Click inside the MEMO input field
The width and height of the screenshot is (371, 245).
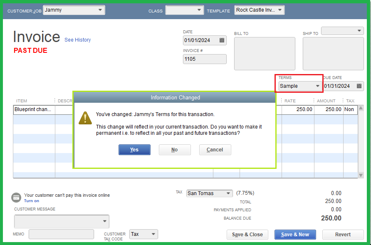click(x=61, y=234)
